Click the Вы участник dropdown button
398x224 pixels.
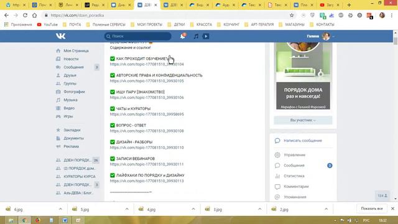tap(303, 120)
